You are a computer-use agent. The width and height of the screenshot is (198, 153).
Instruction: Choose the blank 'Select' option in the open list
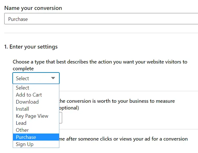click(23, 88)
